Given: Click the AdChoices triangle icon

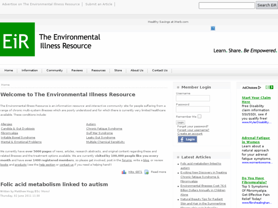Looking at the screenshot, I should pyautogui.click(x=260, y=87).
